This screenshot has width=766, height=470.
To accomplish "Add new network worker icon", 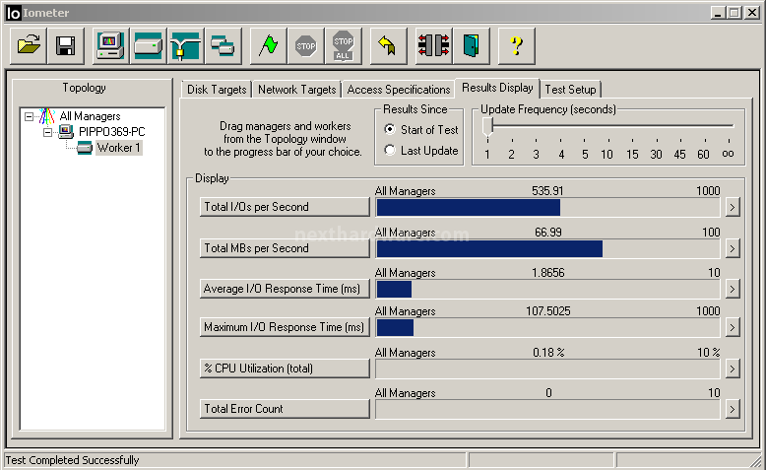I will (x=186, y=46).
